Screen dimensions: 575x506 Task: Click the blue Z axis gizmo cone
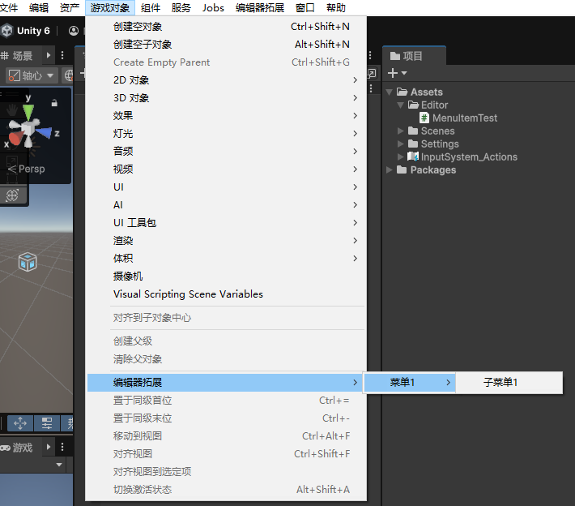pyautogui.click(x=45, y=133)
